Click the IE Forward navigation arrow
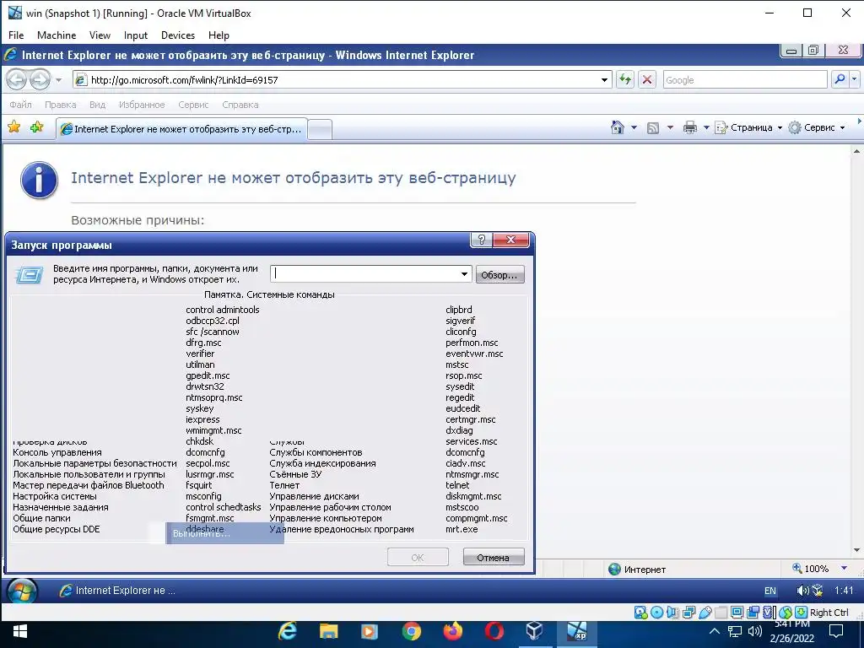The width and height of the screenshot is (864, 648). click(x=40, y=80)
